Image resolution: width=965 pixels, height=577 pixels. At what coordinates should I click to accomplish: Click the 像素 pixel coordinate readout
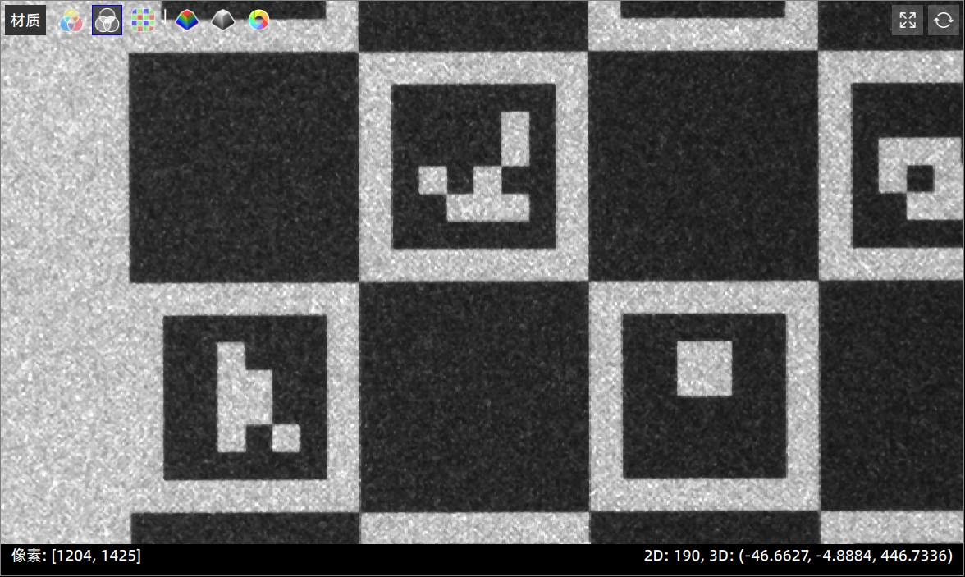(76, 556)
